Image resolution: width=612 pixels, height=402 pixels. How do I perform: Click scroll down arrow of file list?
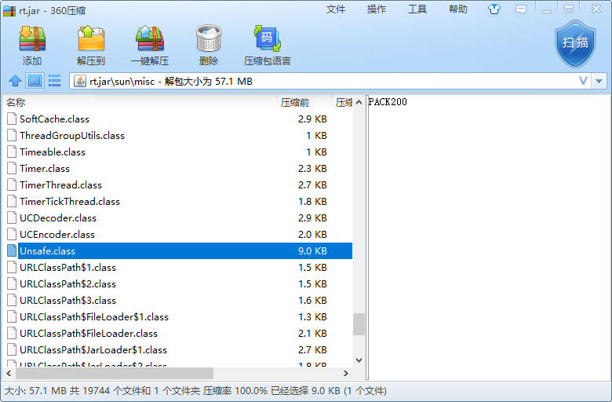[359, 360]
